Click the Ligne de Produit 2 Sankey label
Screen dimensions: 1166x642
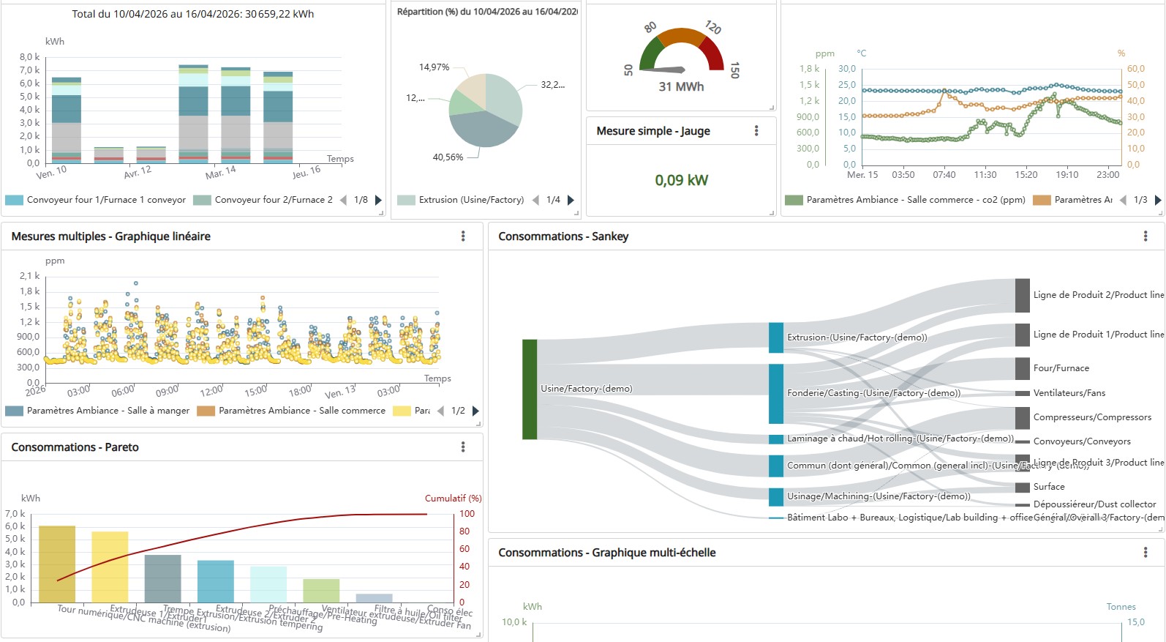(x=1099, y=295)
